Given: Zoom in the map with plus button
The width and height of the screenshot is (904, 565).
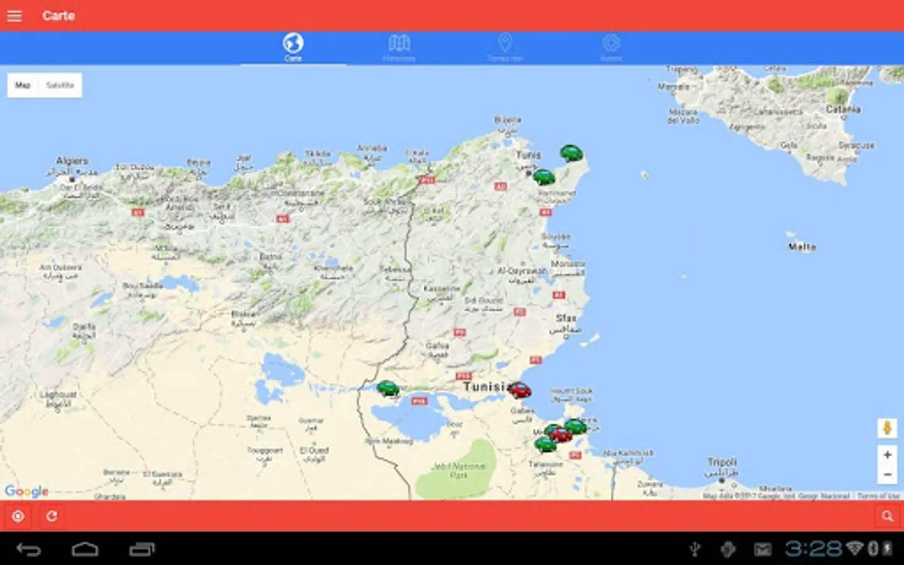Looking at the screenshot, I should pos(887,455).
